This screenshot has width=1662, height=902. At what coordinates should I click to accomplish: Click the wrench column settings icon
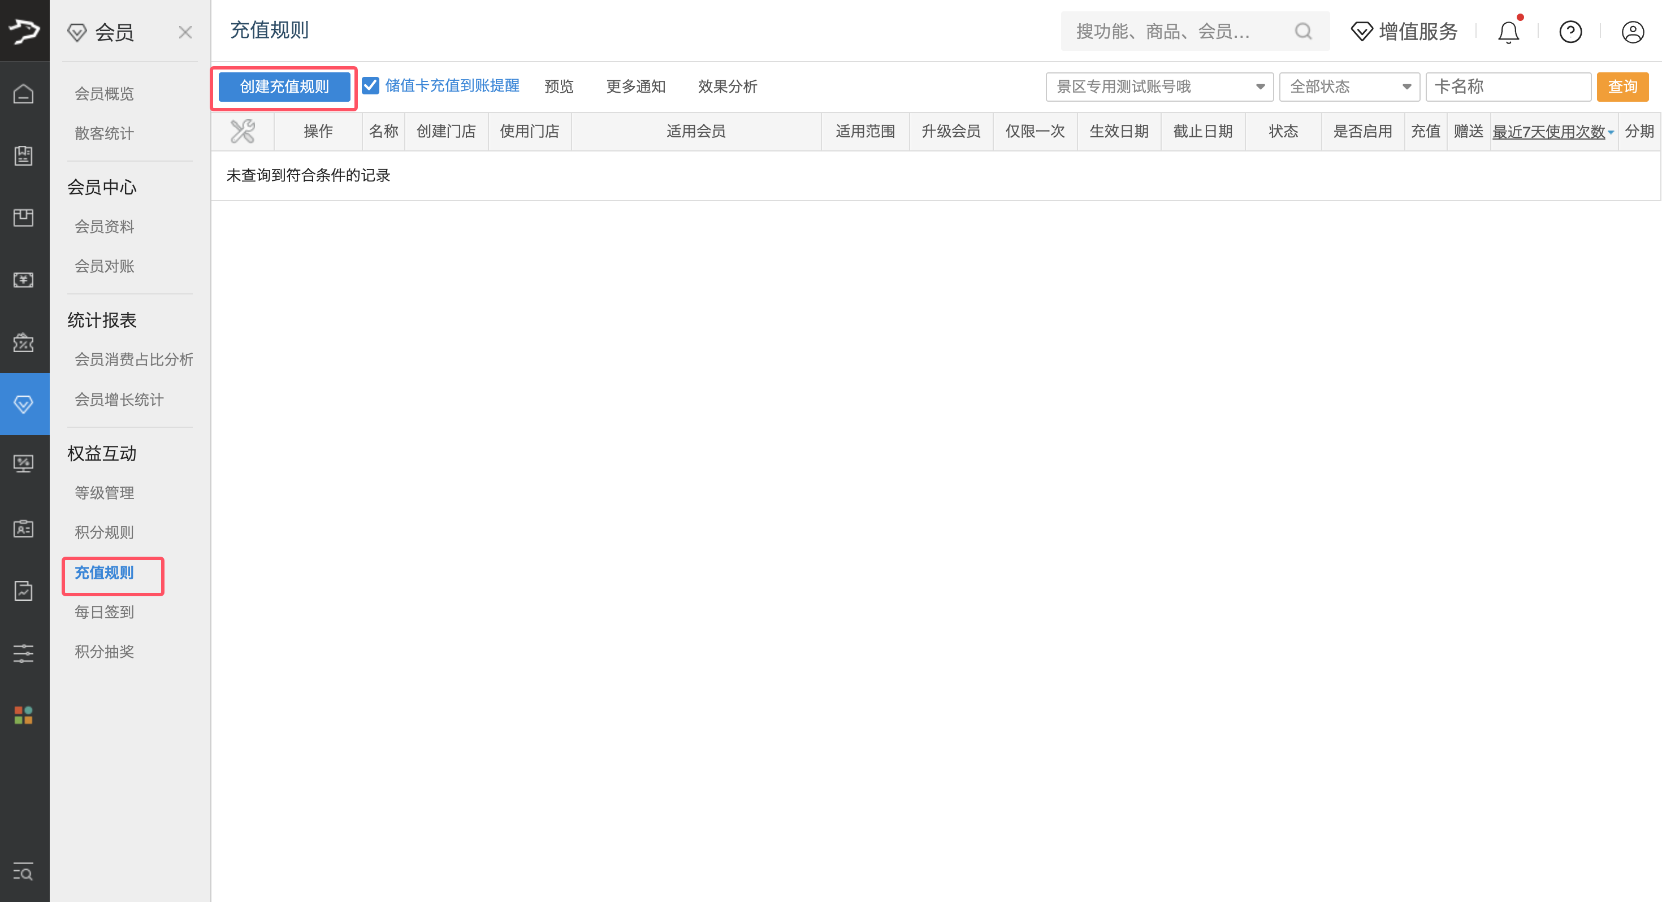243,132
